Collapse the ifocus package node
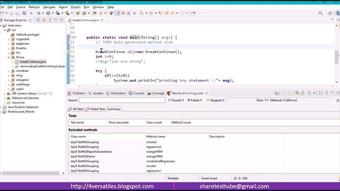This screenshot has height=191, width=340. [x=9, y=57]
